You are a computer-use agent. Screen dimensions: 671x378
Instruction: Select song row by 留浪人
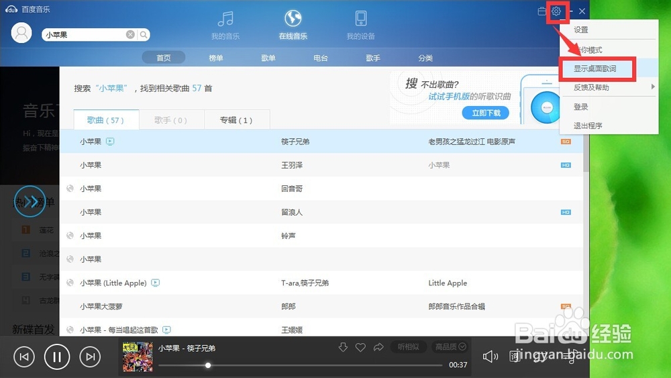[321, 212]
